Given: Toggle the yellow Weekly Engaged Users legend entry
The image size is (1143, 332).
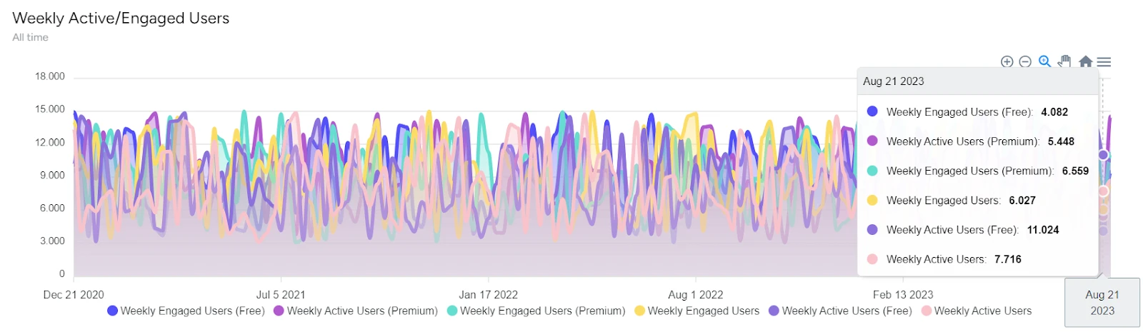Looking at the screenshot, I should [697, 311].
